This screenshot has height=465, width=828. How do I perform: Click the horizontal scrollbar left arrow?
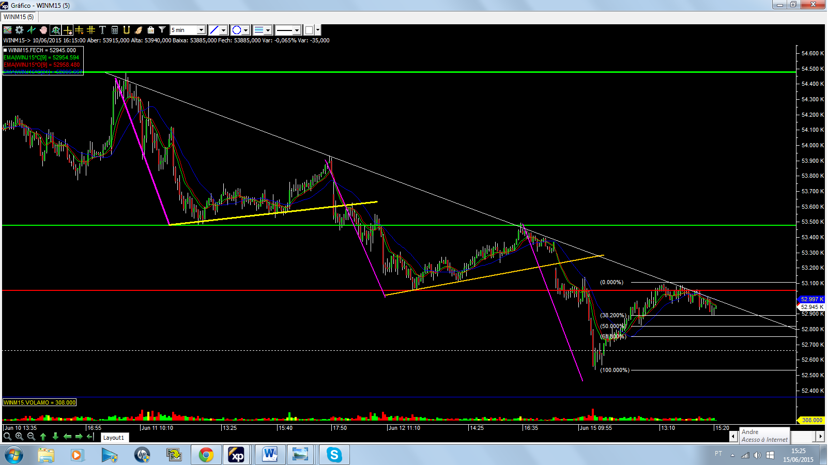[733, 437]
